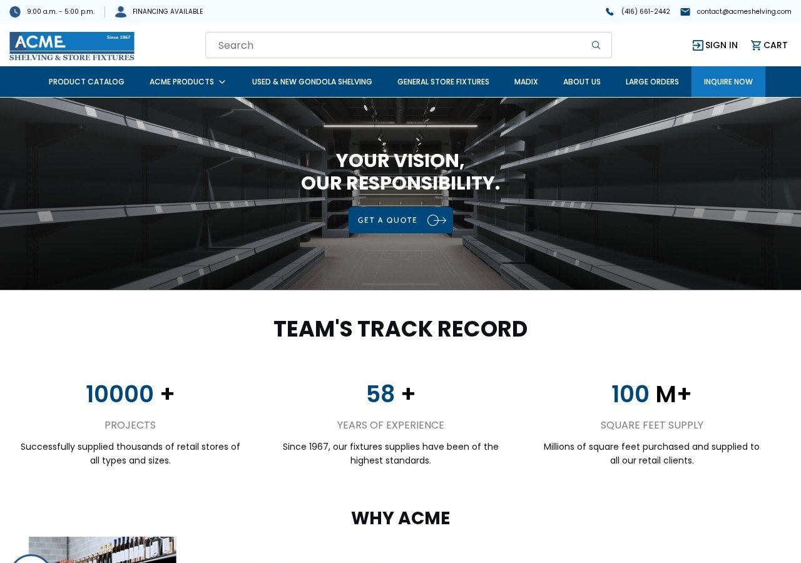
Task: Click the sign in arrow icon
Action: coord(698,45)
